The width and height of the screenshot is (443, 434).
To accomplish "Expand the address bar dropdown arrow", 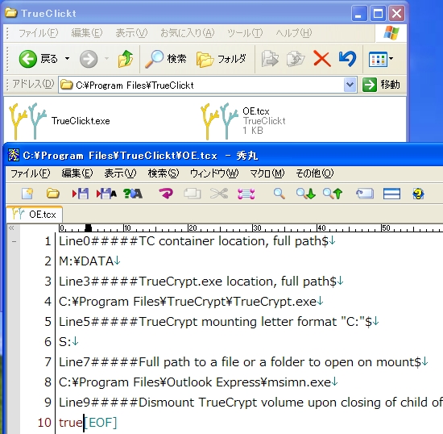I will coord(350,85).
